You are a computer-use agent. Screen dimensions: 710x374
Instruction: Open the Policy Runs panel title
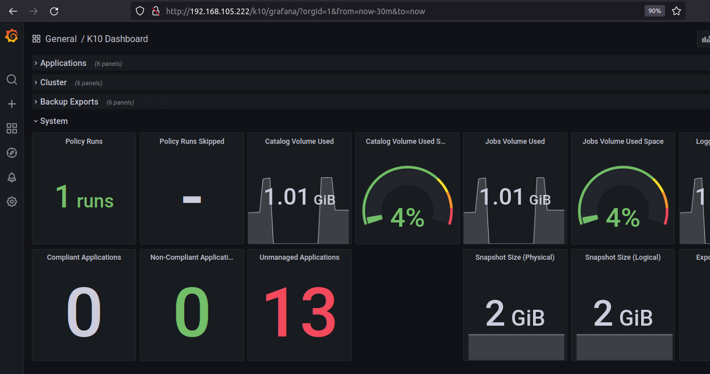pyautogui.click(x=84, y=142)
